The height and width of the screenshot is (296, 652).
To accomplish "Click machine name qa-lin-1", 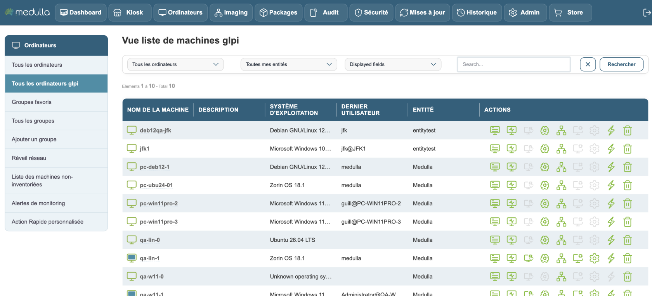I will (x=150, y=258).
